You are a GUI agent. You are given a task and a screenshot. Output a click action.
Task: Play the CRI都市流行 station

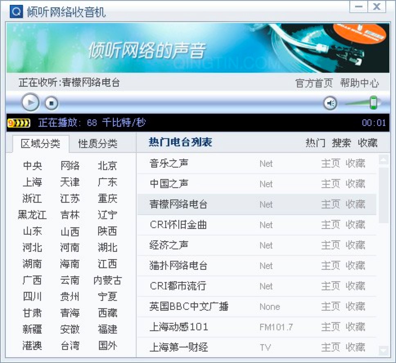pyautogui.click(x=178, y=286)
